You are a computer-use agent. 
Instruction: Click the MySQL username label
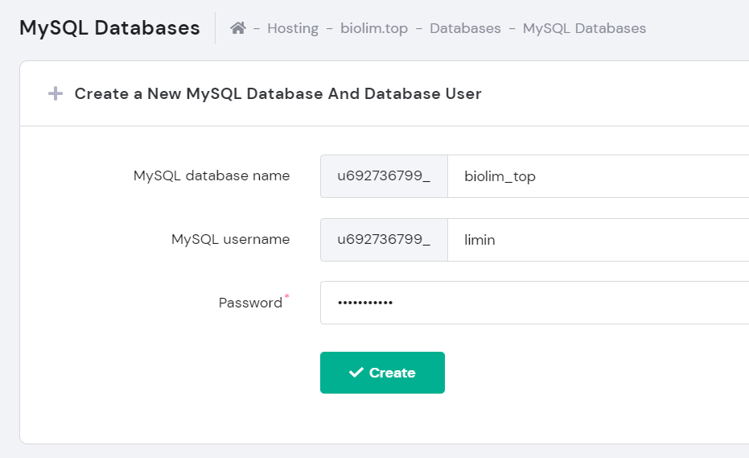pyautogui.click(x=231, y=239)
